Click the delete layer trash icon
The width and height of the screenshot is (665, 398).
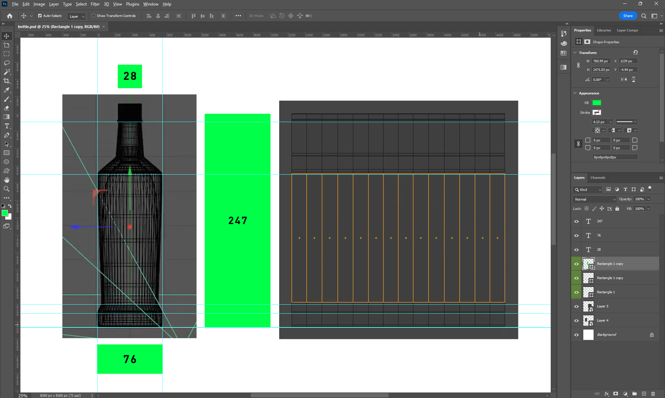(653, 394)
